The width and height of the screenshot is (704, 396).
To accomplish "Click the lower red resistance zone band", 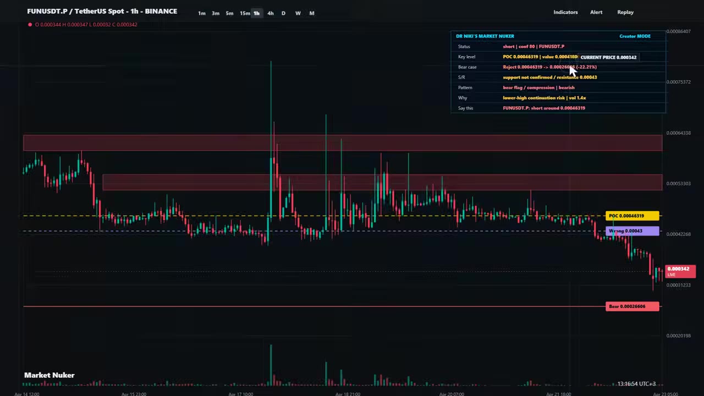I will (x=382, y=183).
